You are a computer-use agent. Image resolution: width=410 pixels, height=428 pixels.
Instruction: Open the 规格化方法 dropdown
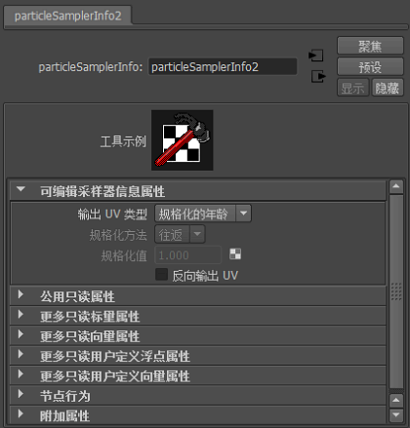(180, 234)
